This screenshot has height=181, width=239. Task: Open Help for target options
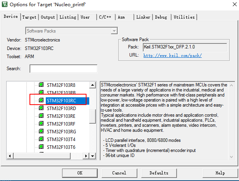pos(220,173)
